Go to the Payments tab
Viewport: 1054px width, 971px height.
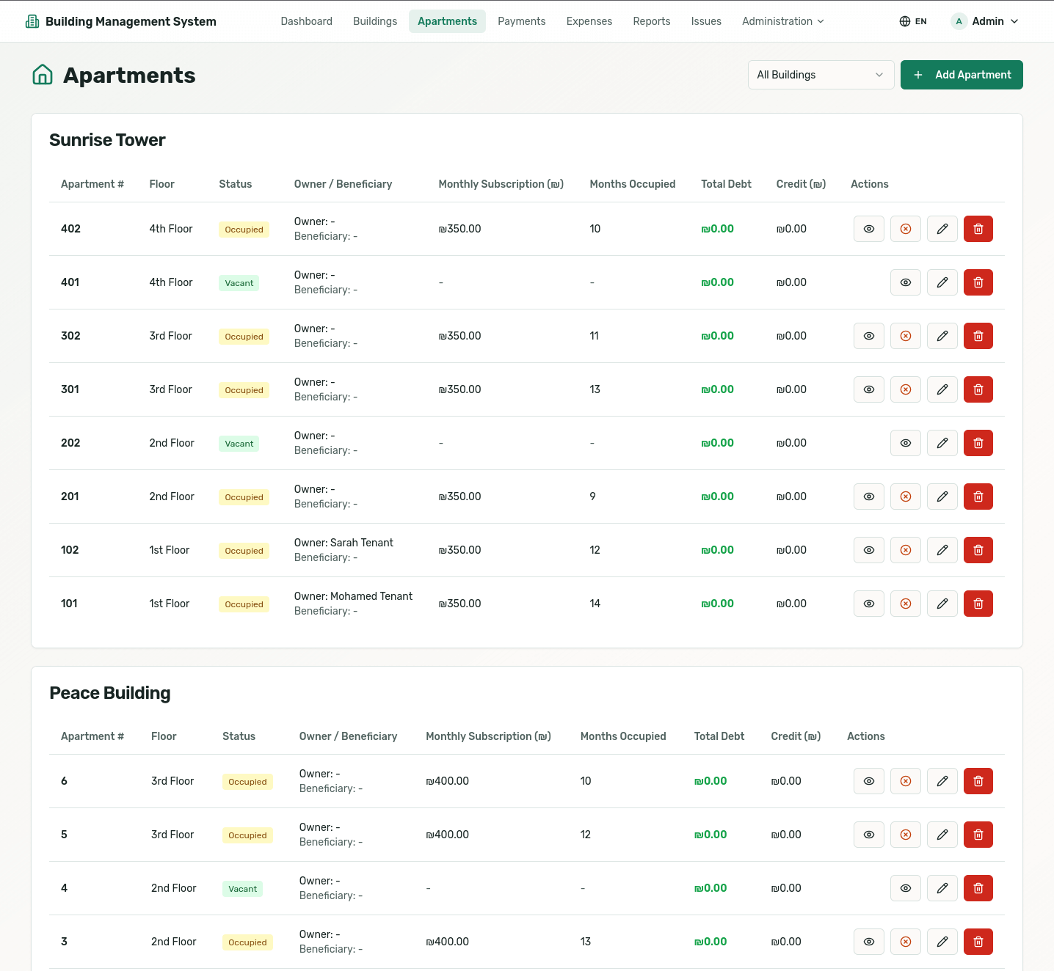click(x=521, y=21)
